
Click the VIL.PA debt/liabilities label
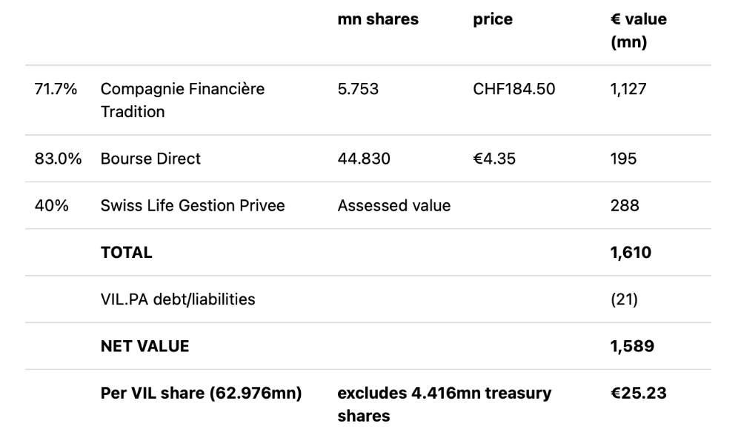coord(178,299)
